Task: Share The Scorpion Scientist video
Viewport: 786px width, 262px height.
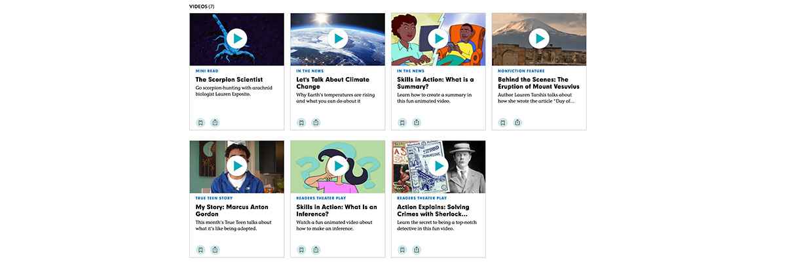Action: [x=215, y=123]
